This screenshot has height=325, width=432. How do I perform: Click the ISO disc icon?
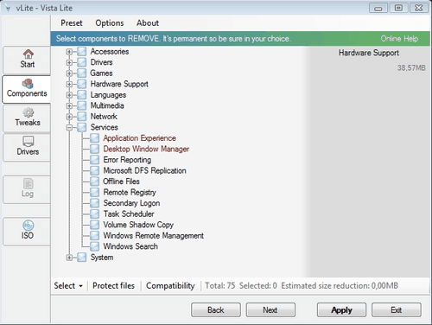[28, 226]
